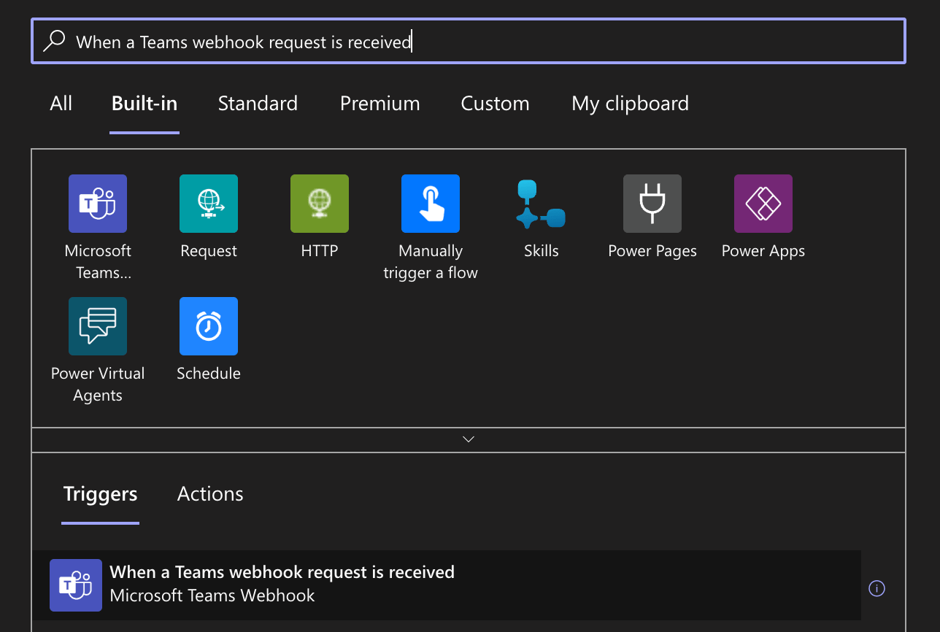
Task: Open the Triggers tab
Action: [100, 493]
